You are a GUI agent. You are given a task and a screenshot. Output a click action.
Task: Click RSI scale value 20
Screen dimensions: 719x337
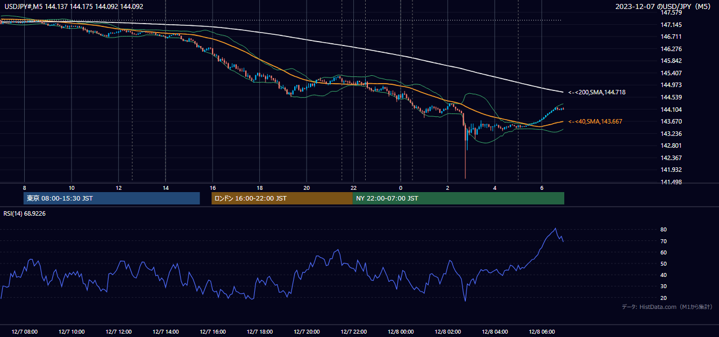(x=664, y=298)
